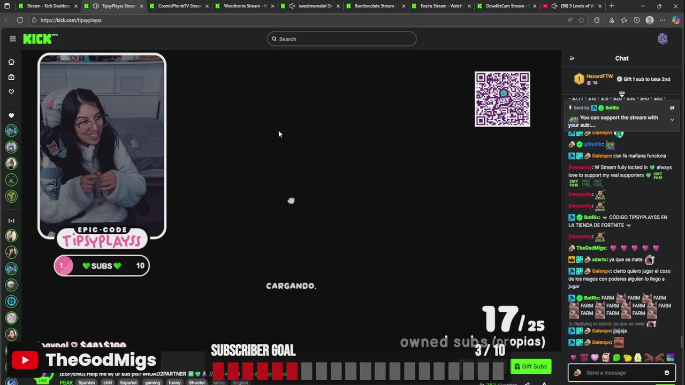The width and height of the screenshot is (685, 385).
Task: Open the browser extensions icon
Action: coord(597,20)
